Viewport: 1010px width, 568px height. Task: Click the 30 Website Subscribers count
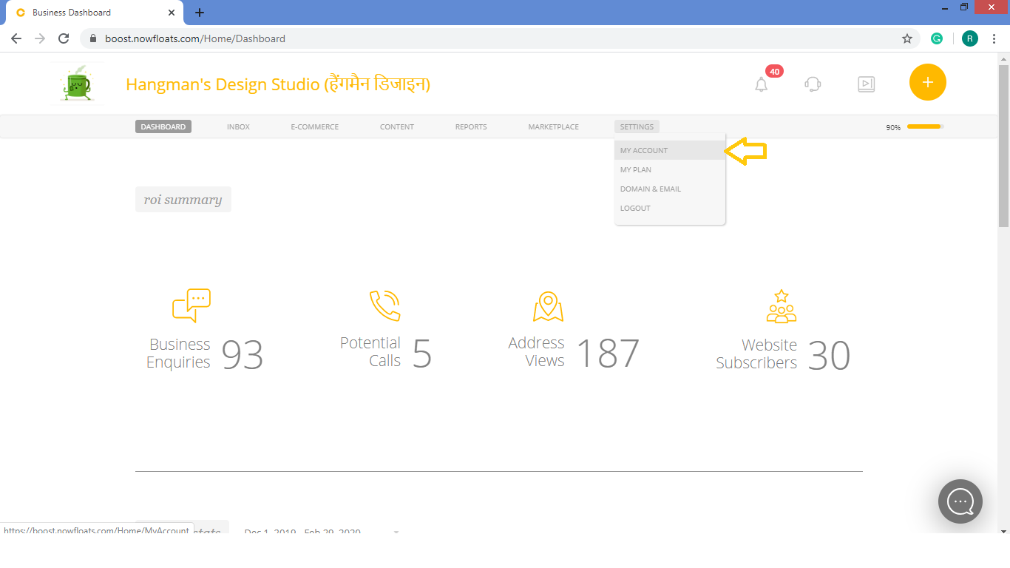click(829, 355)
